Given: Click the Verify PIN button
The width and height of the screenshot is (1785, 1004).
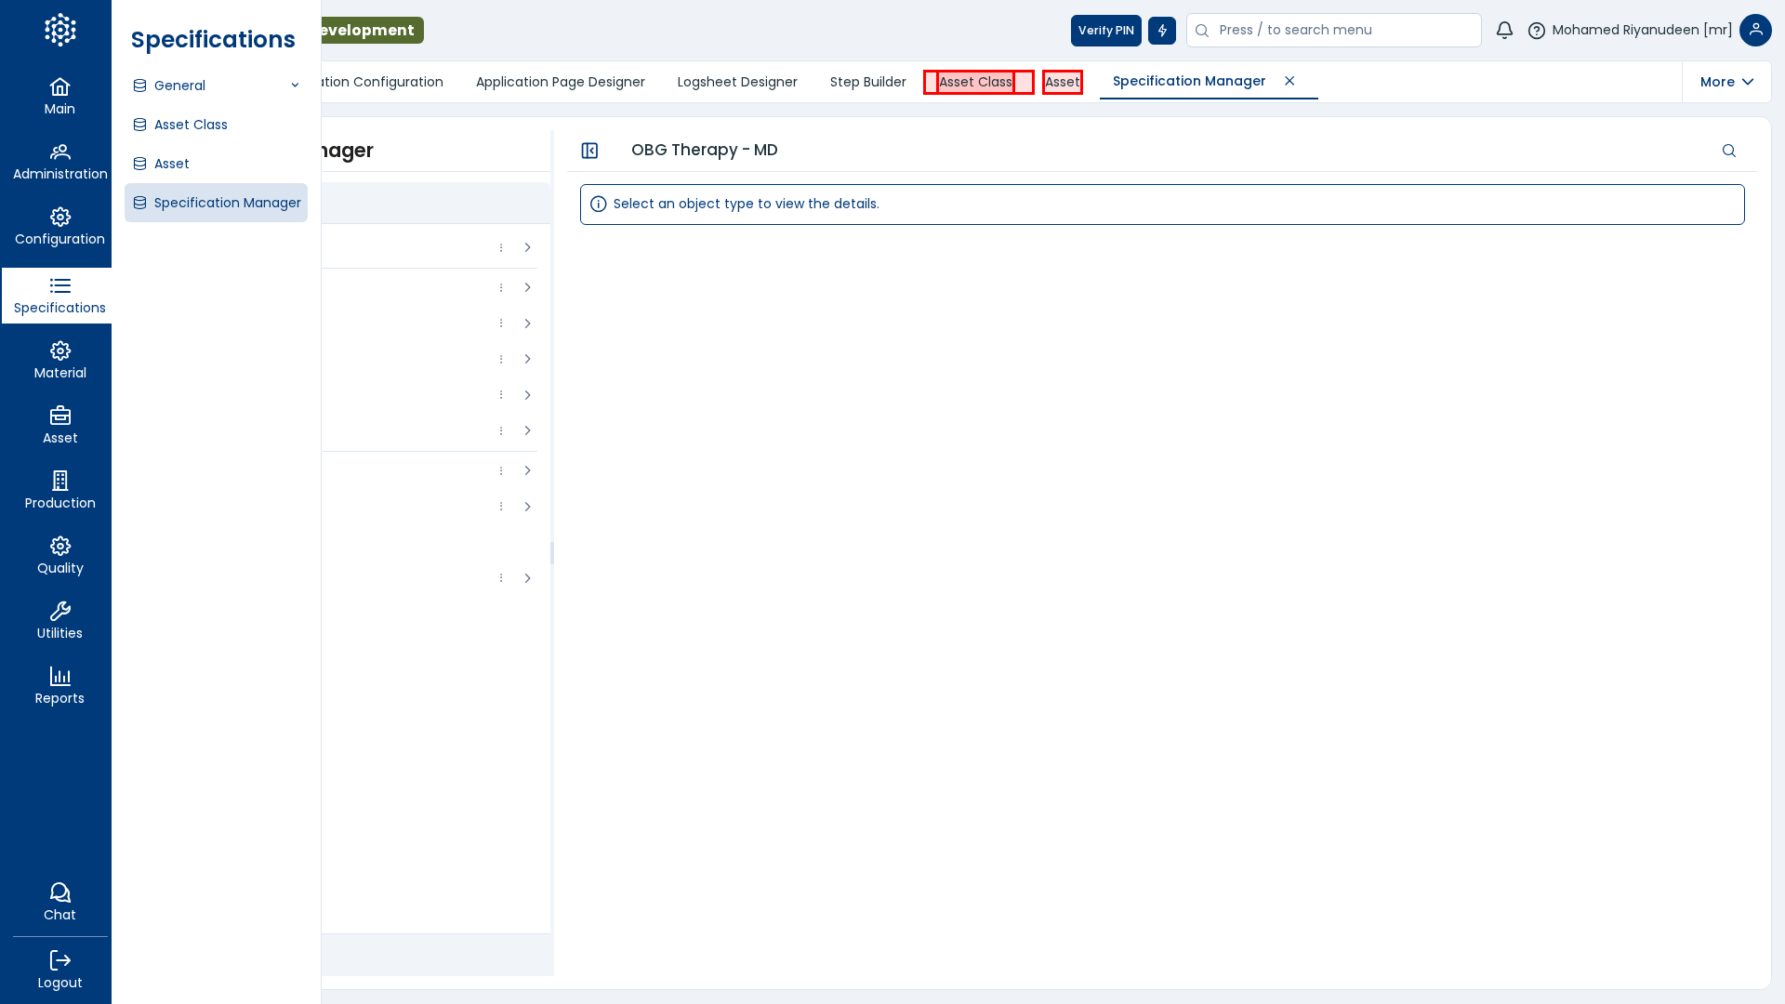Looking at the screenshot, I should 1105,31.
